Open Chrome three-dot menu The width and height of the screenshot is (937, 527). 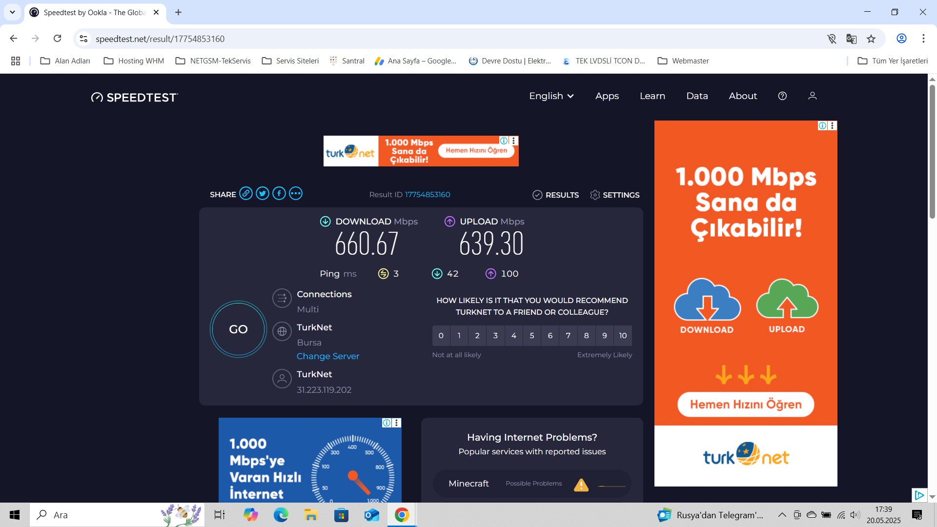tap(923, 39)
